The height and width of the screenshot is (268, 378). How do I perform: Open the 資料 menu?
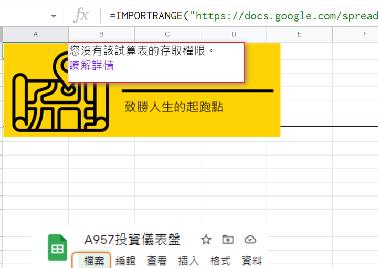click(252, 261)
